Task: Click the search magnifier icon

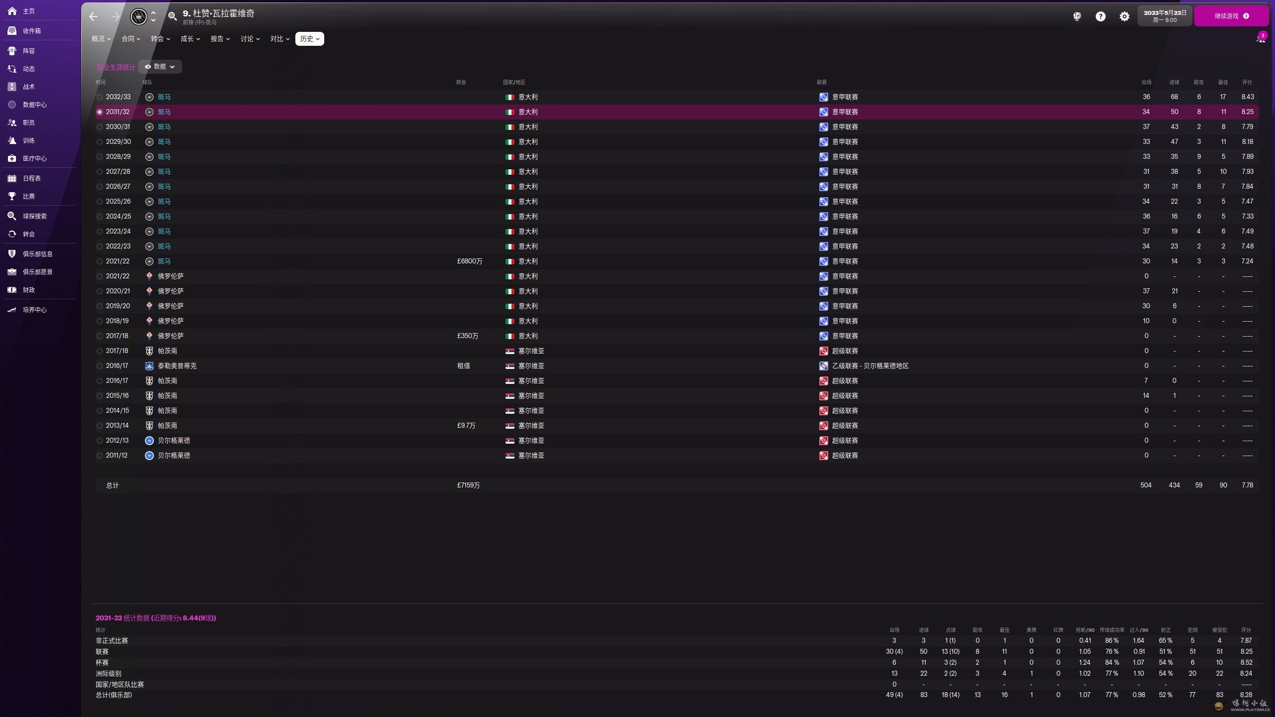Action: 172,16
